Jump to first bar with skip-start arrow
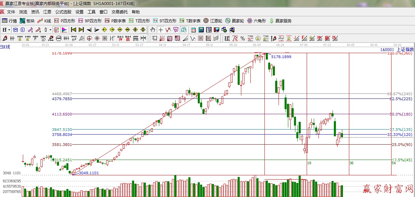This screenshot has width=415, height=197. tap(74, 30)
